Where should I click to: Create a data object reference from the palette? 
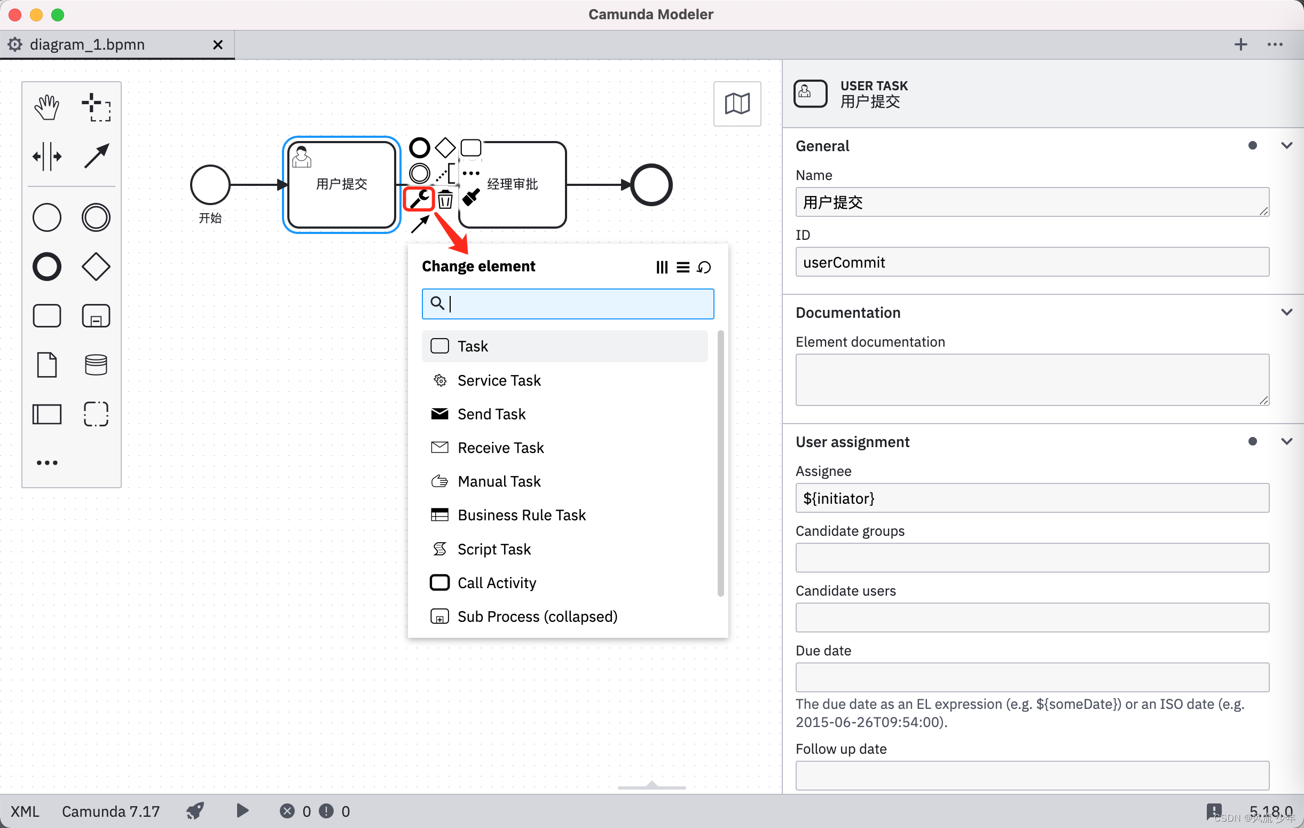click(x=47, y=365)
